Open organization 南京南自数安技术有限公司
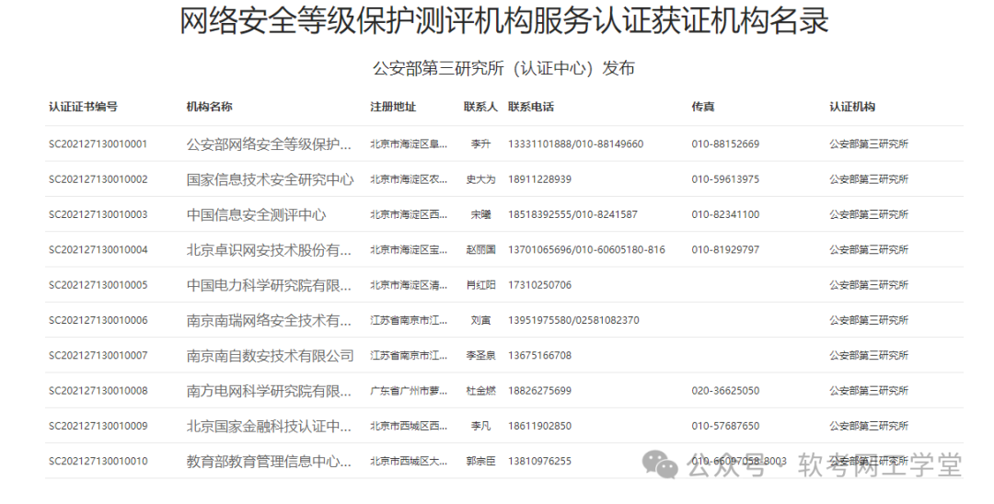The image size is (994, 504). click(270, 356)
